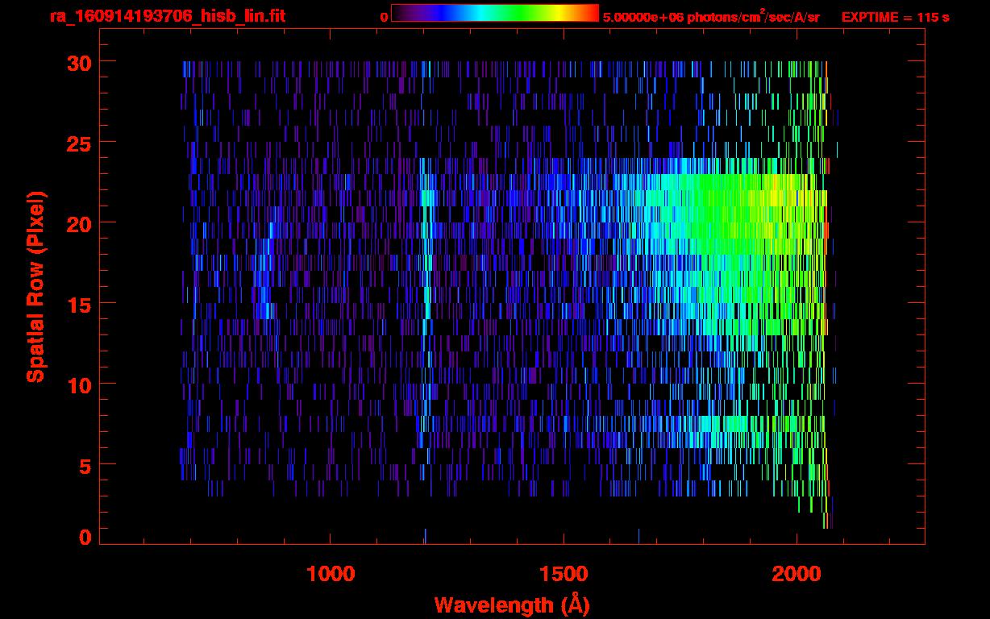Screen dimensions: 990x619
Task: Click the x-axis tick label 1000
Action: (x=331, y=574)
